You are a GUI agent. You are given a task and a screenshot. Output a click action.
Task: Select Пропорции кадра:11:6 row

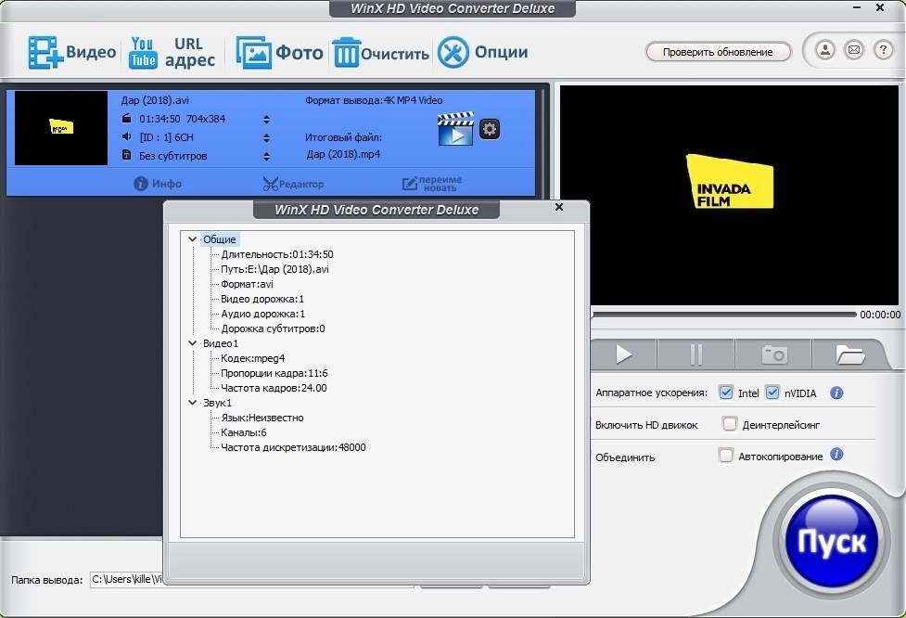(274, 373)
